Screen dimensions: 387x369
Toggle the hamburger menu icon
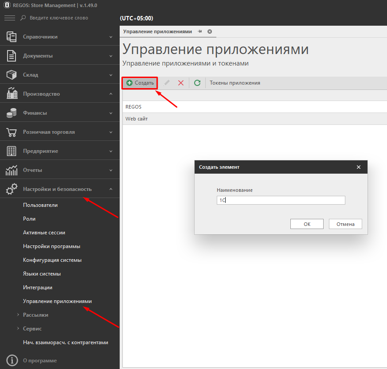coord(10,18)
